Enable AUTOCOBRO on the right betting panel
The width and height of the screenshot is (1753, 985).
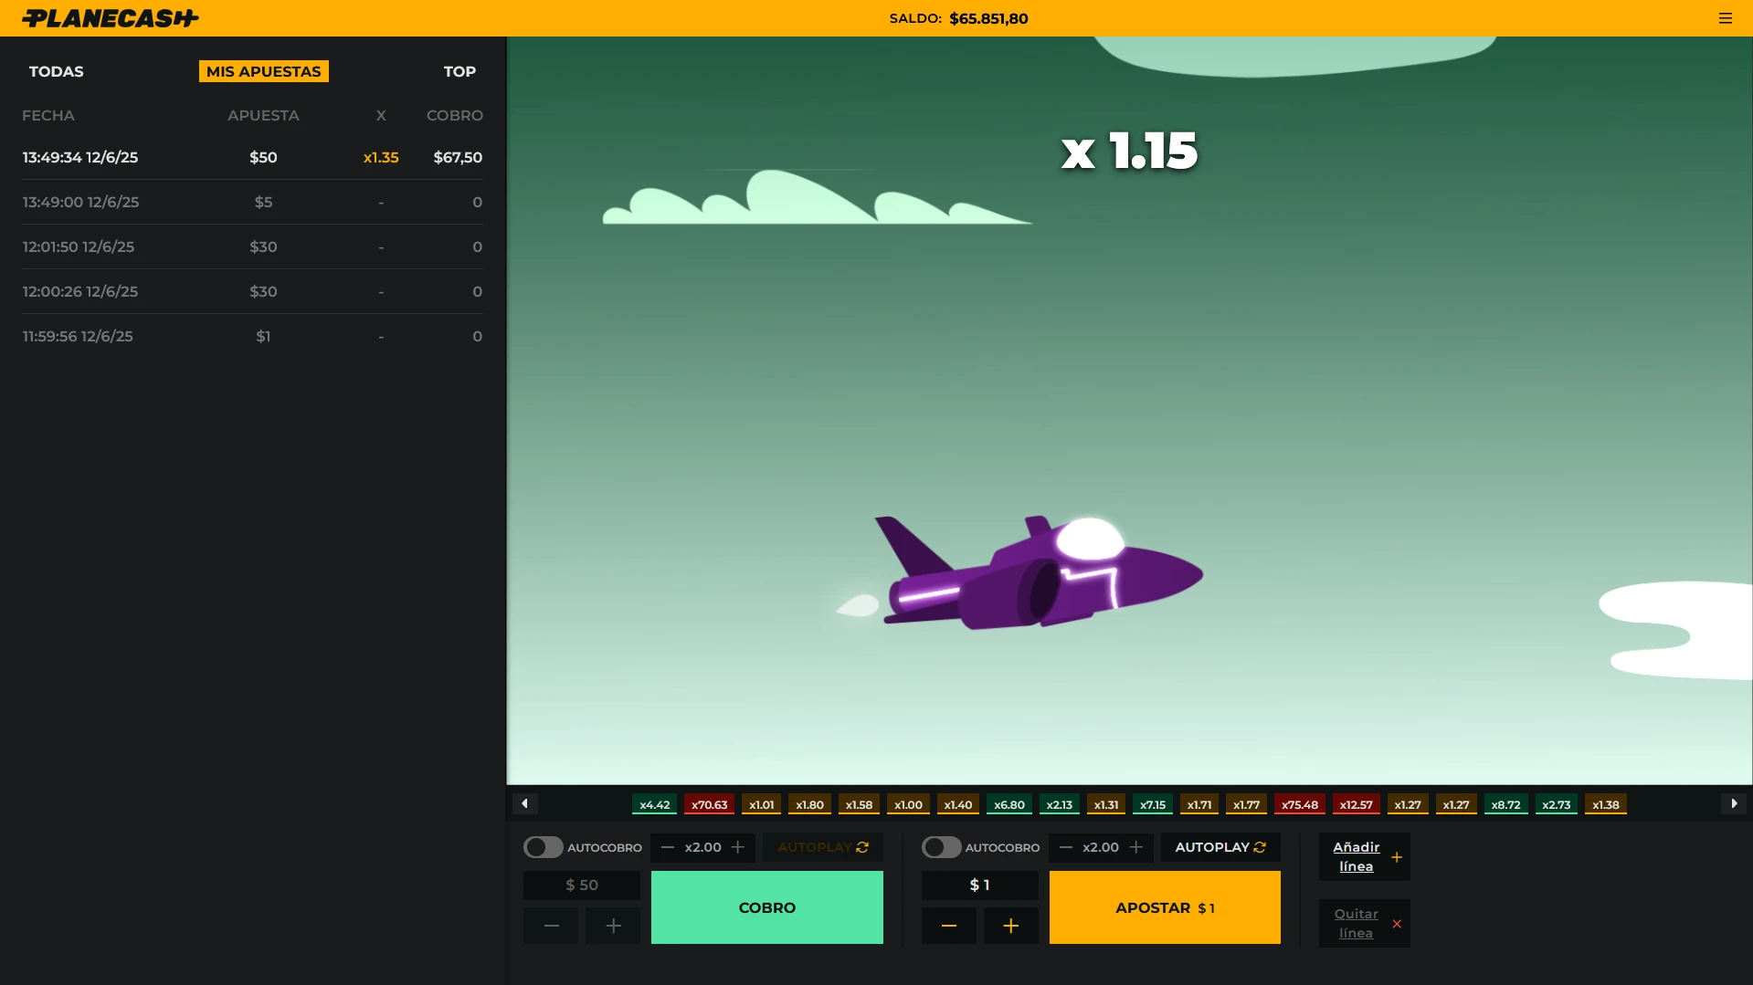(940, 847)
